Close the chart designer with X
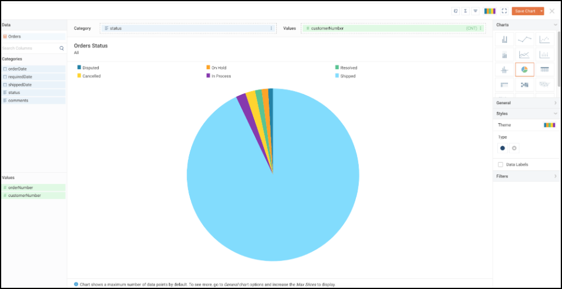Screen dimensions: 562x289 (x=552, y=11)
